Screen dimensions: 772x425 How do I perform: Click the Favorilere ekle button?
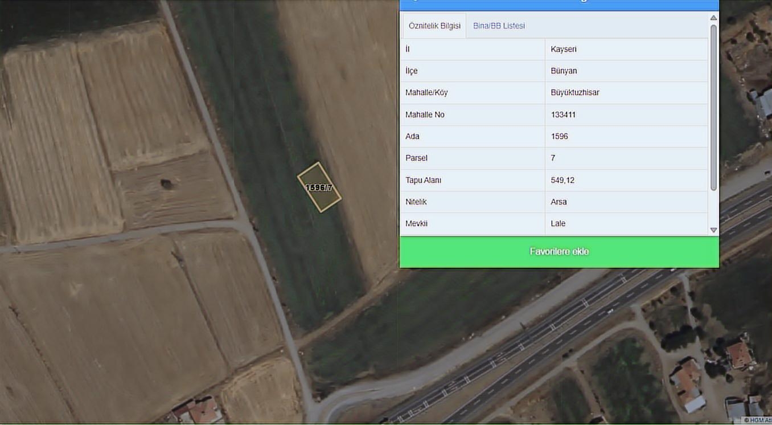[x=559, y=251]
